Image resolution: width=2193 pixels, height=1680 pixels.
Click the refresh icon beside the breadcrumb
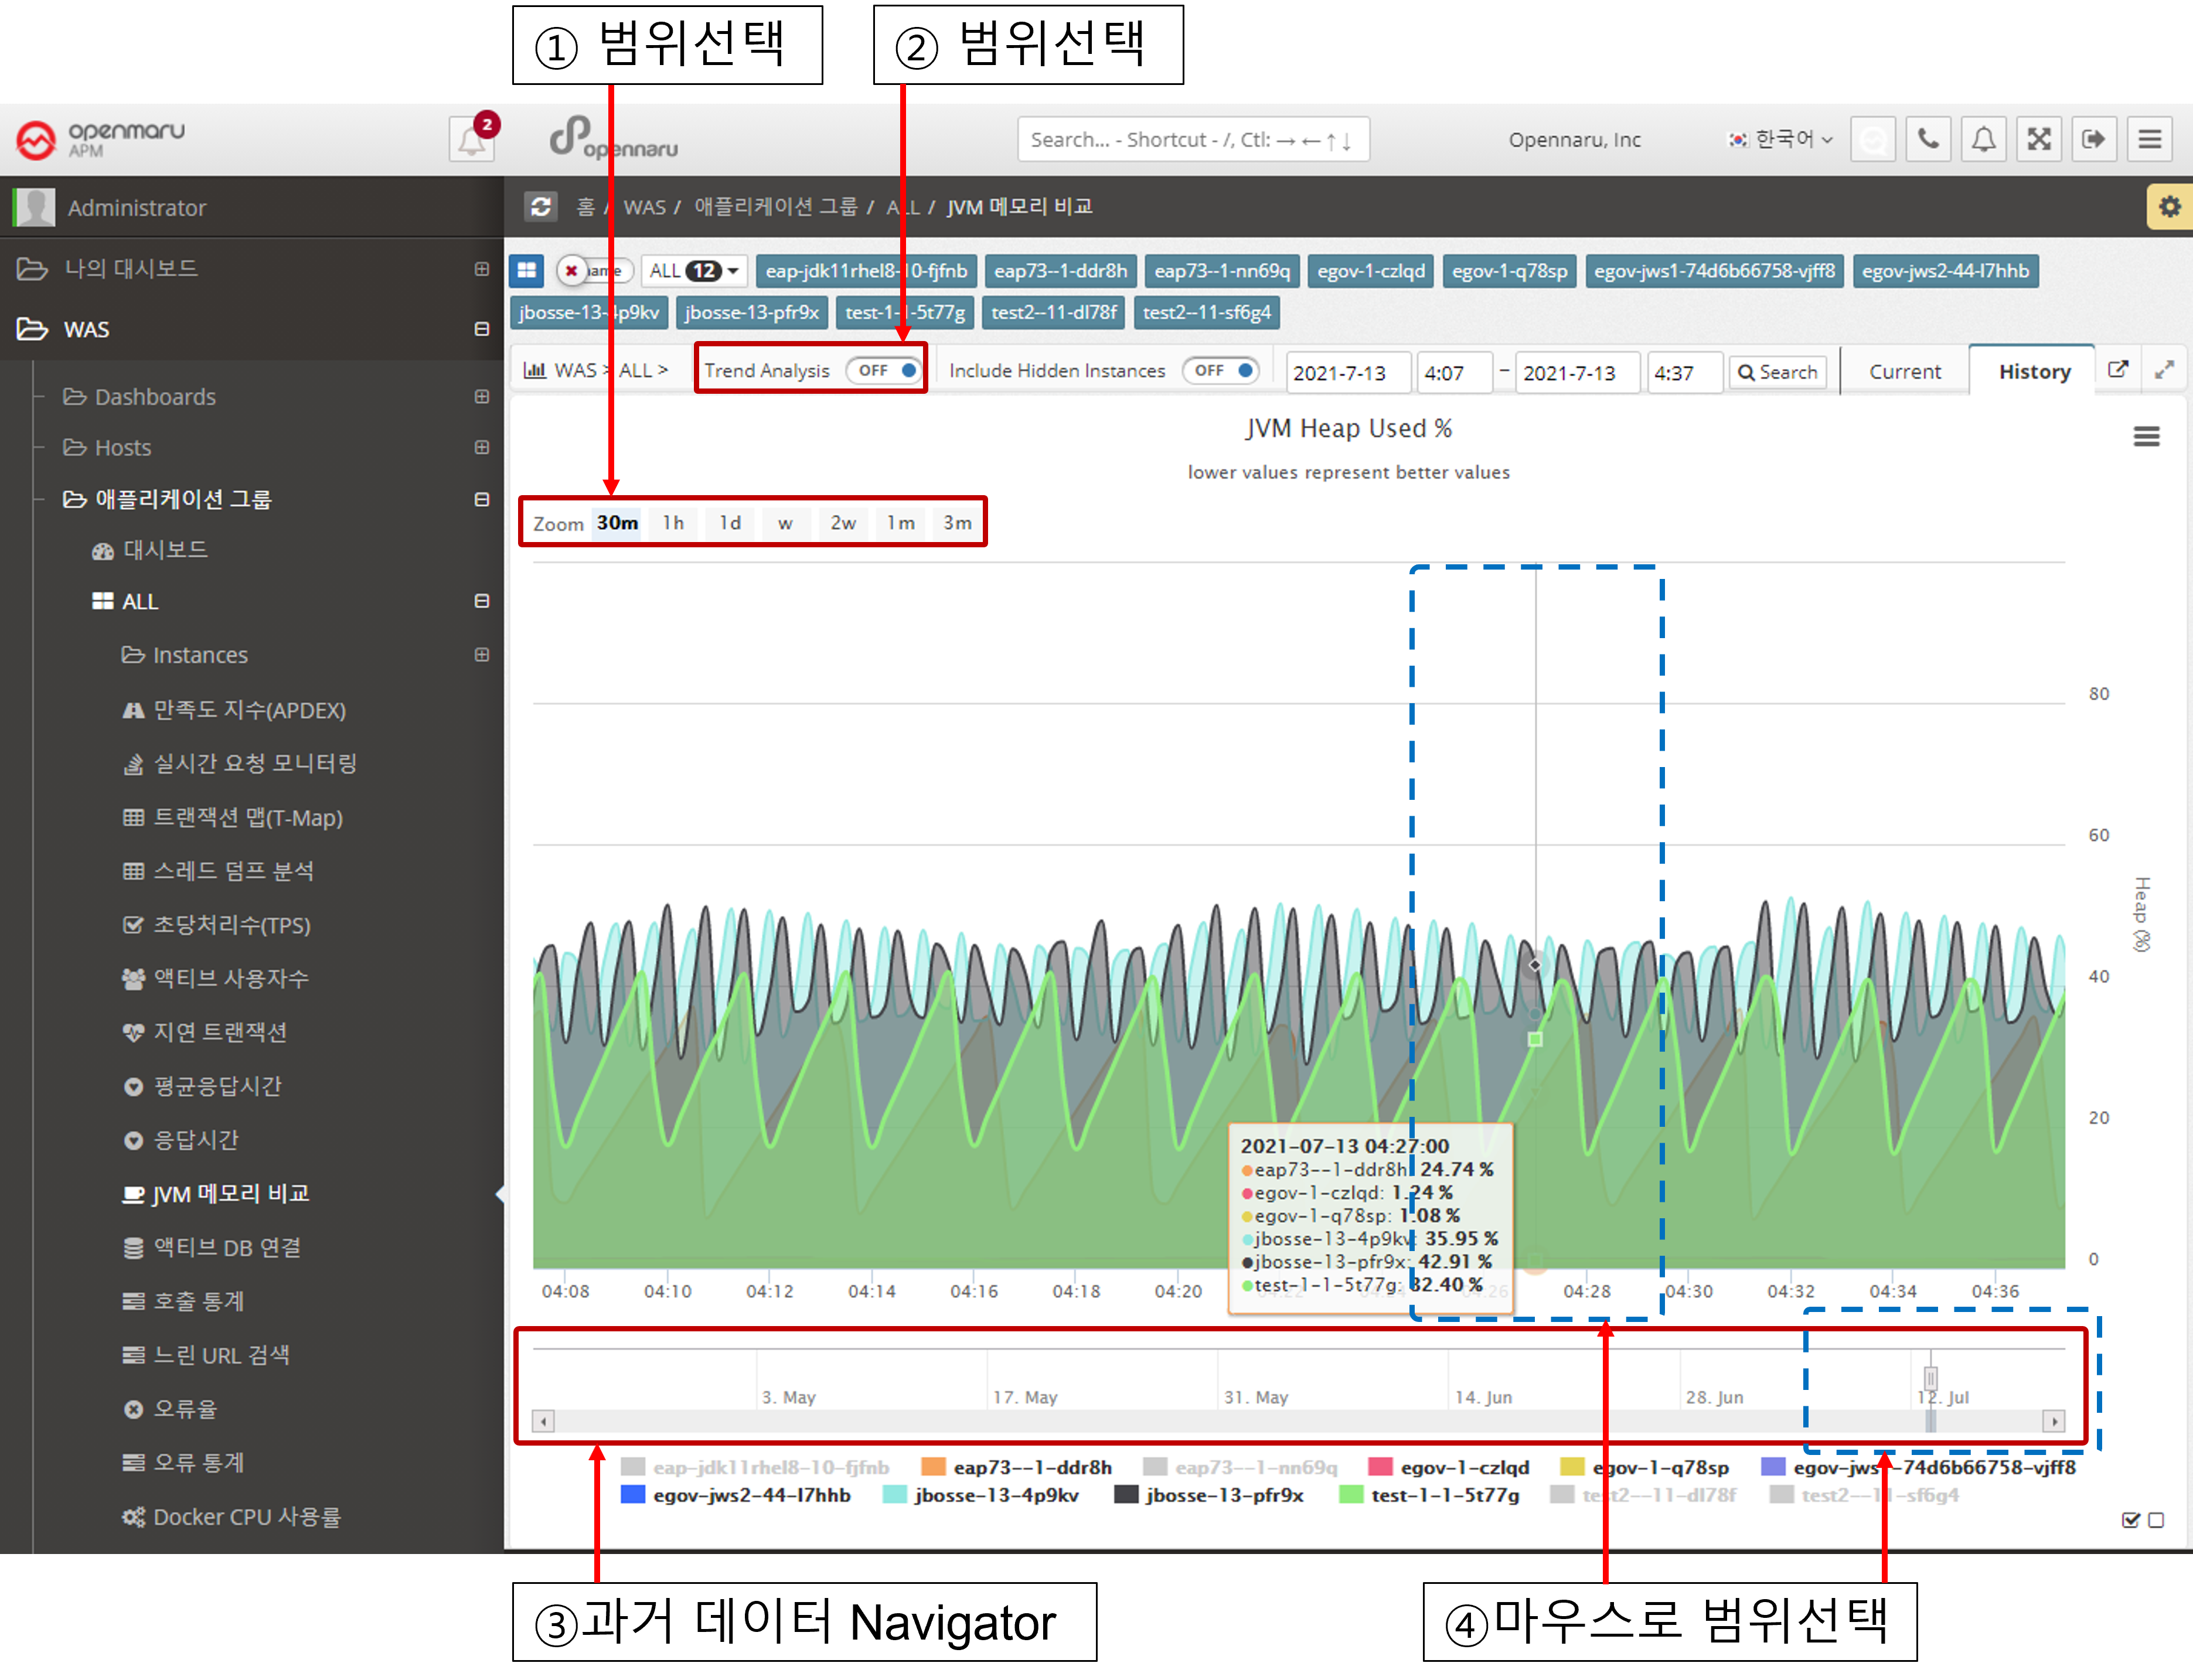click(541, 207)
